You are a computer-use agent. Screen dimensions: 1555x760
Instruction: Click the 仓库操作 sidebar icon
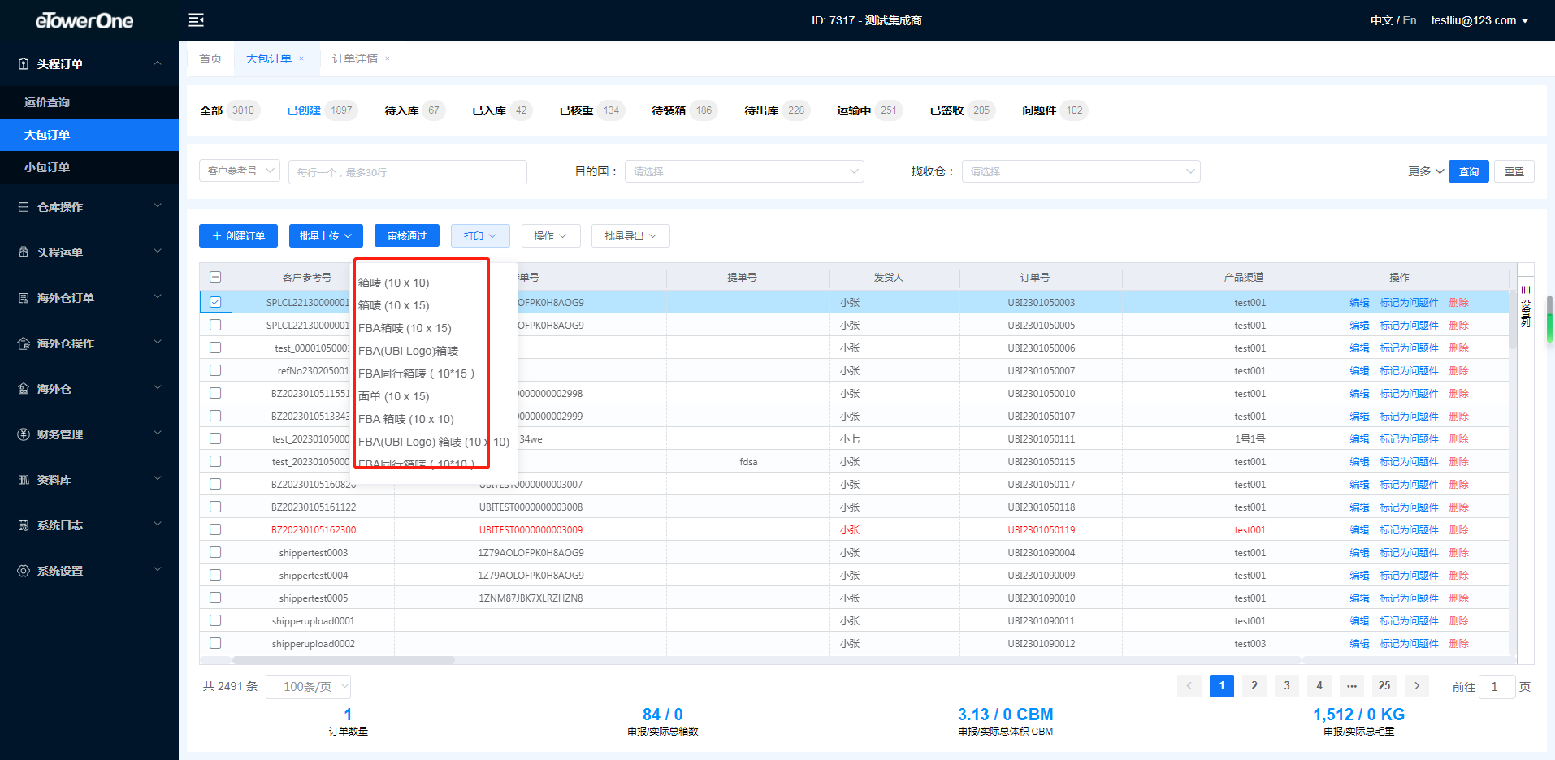24,207
